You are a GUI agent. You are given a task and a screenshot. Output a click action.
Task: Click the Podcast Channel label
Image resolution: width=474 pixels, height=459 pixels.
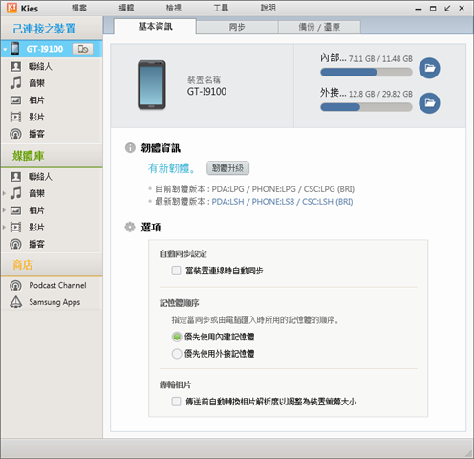click(57, 285)
